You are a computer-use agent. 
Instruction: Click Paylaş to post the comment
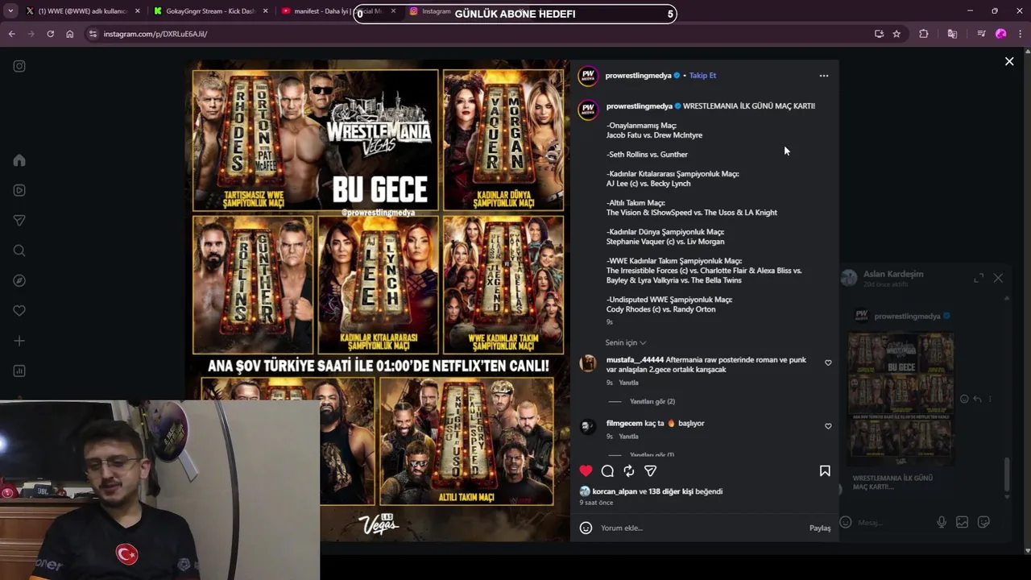point(820,528)
